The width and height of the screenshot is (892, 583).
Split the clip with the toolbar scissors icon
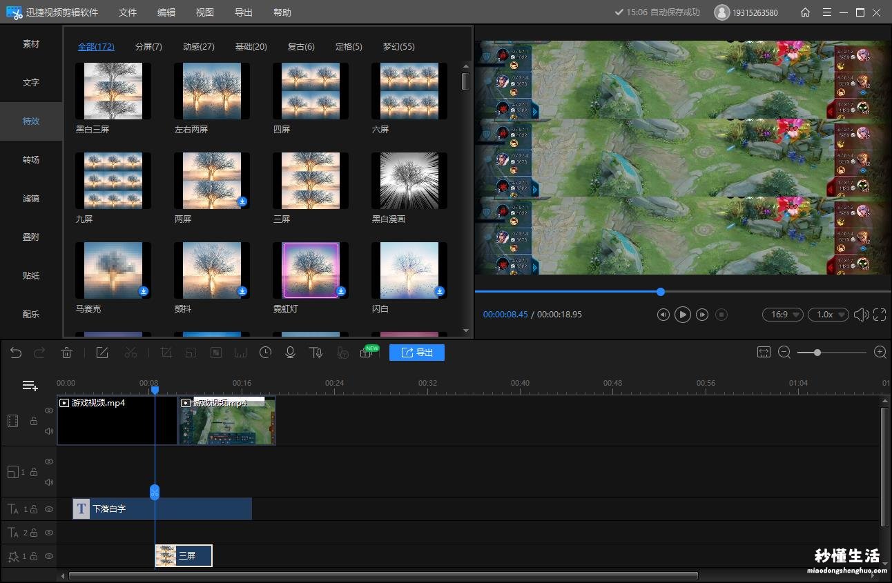pos(130,353)
